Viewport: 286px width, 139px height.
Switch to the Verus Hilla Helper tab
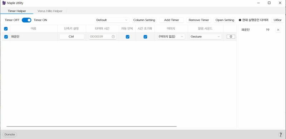[50, 11]
